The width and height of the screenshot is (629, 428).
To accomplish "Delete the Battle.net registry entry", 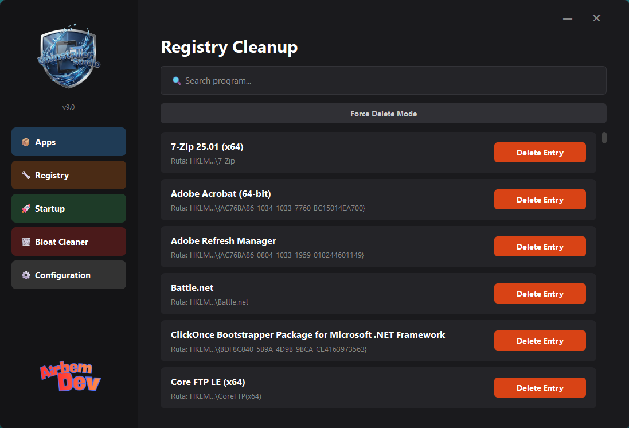I will click(540, 294).
